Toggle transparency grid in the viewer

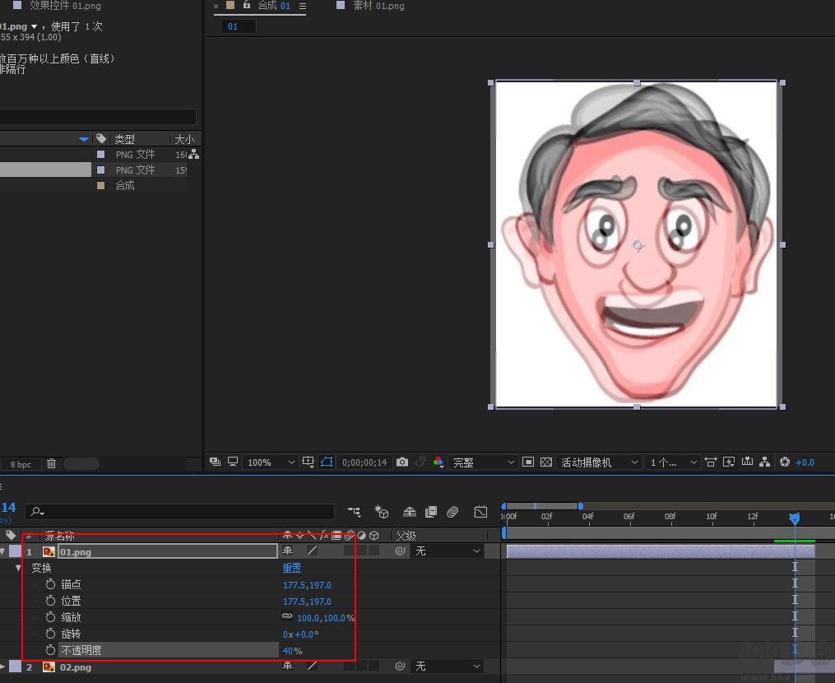pos(545,462)
